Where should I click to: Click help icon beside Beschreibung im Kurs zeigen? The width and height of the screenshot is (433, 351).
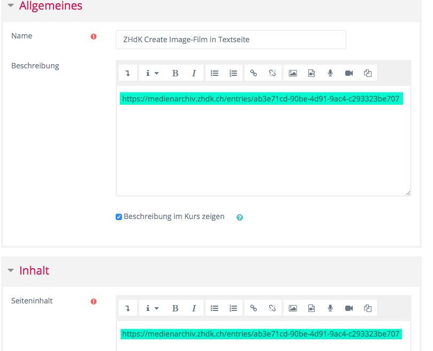pyautogui.click(x=240, y=217)
